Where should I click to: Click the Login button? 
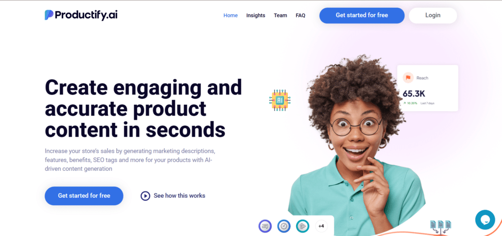point(433,15)
